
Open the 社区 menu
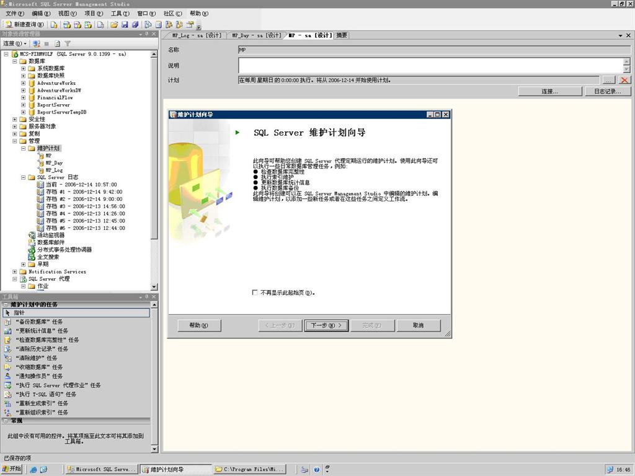pos(172,14)
